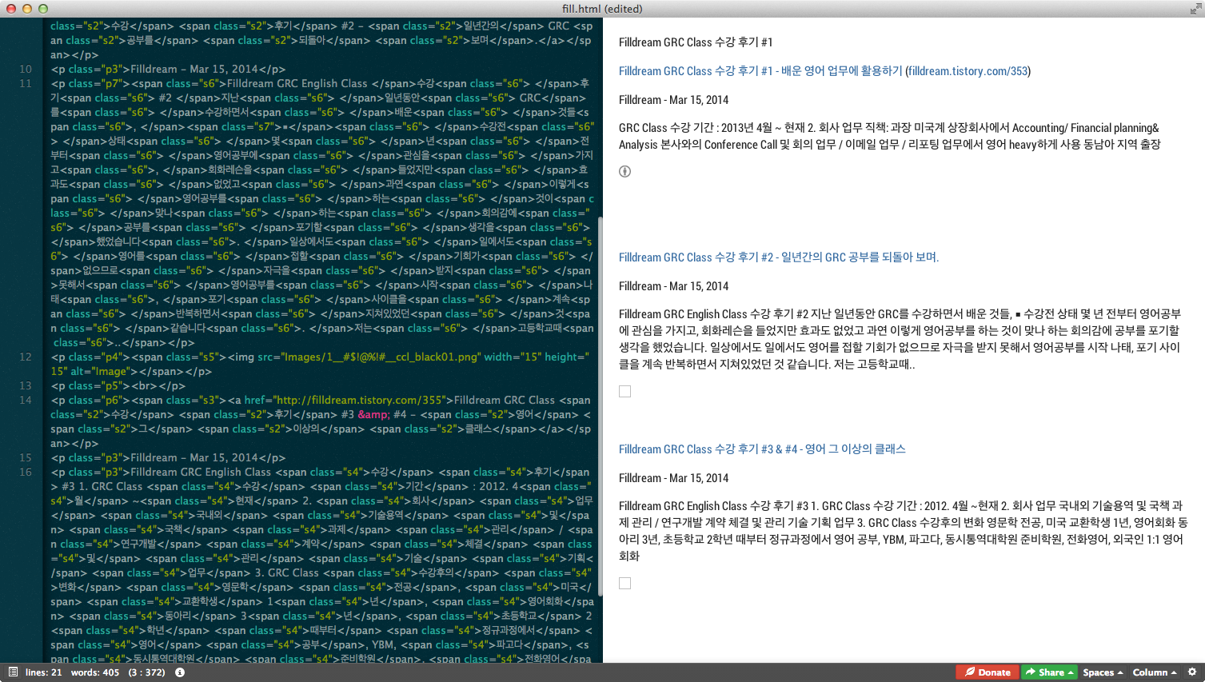The height and width of the screenshot is (682, 1205).
Task: Click the words: 405 counter
Action: click(x=94, y=672)
